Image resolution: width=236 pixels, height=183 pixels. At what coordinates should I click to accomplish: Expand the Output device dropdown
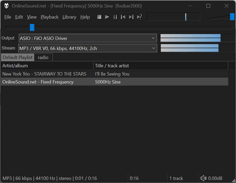click(153, 38)
